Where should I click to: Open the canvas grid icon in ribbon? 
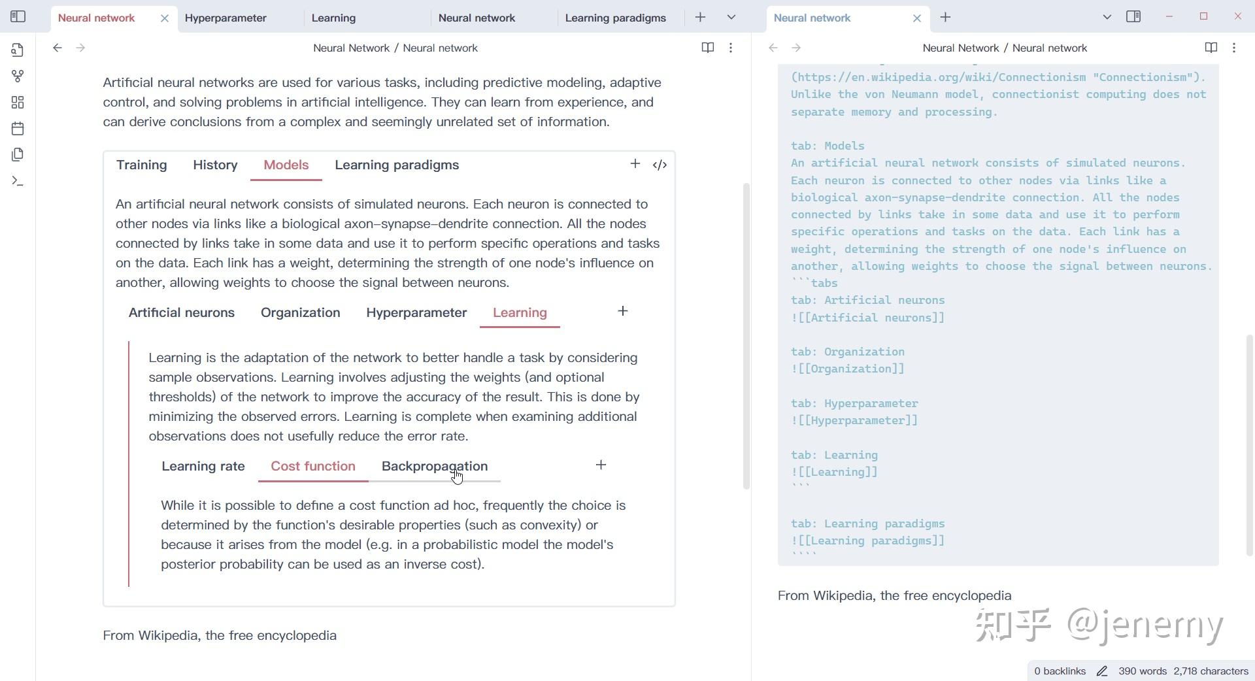pyautogui.click(x=18, y=103)
